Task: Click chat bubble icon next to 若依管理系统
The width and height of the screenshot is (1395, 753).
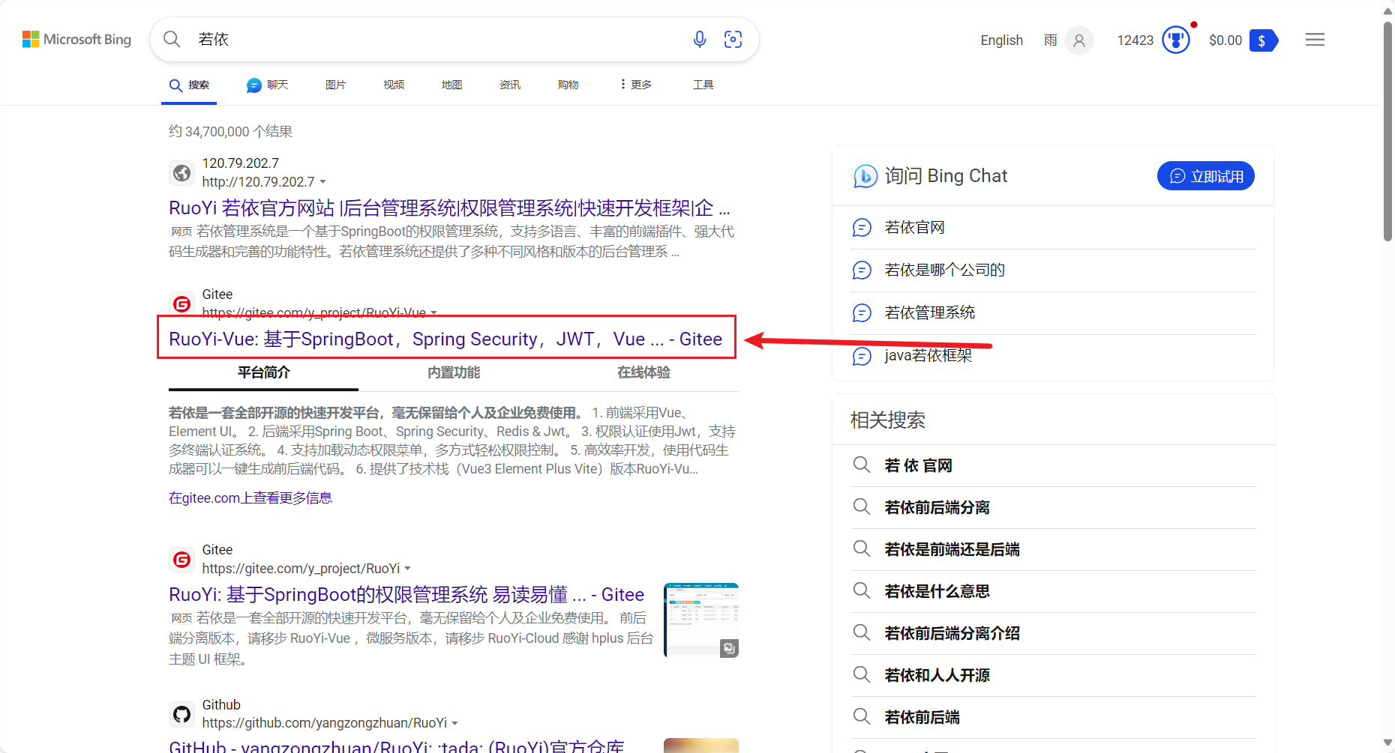Action: click(x=862, y=312)
